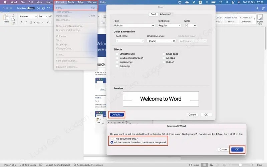Toggle the AutoSave switch

click(x=31, y=8)
